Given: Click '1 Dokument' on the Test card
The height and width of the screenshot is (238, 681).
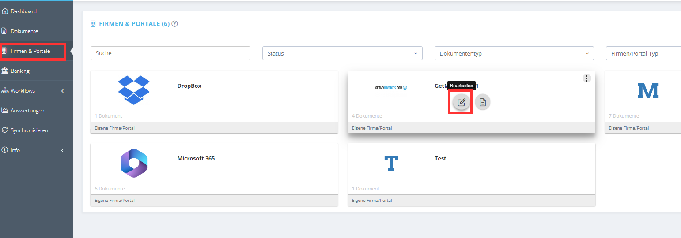Looking at the screenshot, I should pyautogui.click(x=366, y=189).
